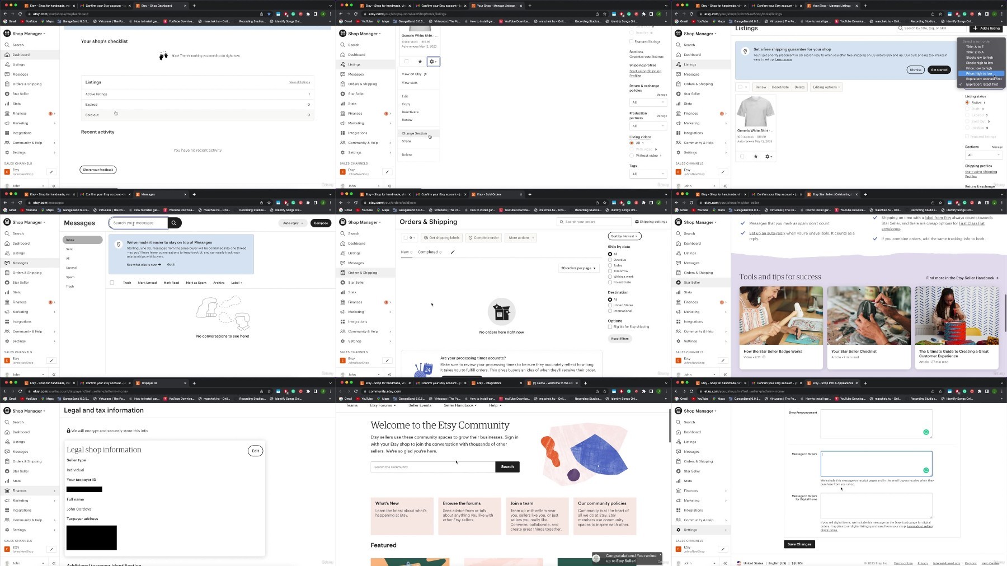Open the Your Star Seller Checklist article card
Viewport: 1007px width, 566px height.
point(869,327)
